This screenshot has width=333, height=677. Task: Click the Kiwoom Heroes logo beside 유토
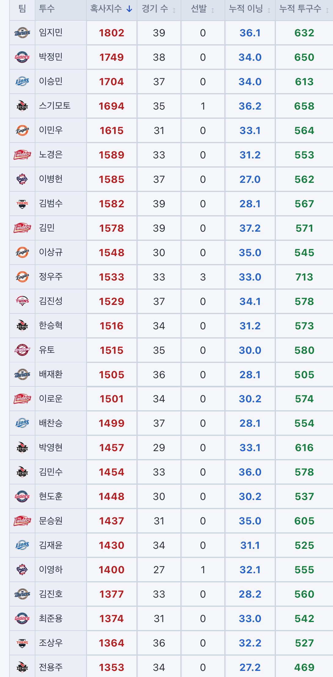click(22, 350)
